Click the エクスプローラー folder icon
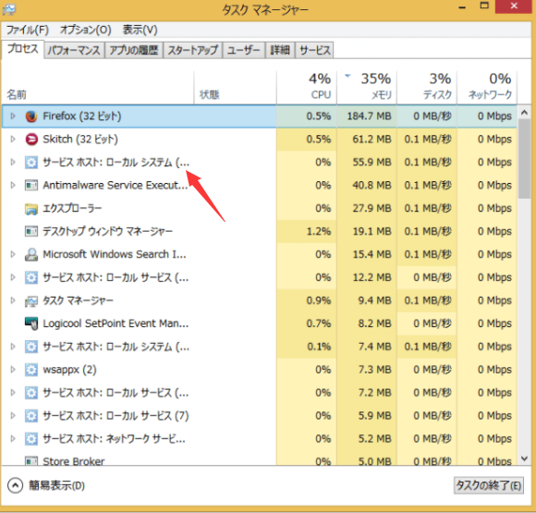 (x=31, y=209)
